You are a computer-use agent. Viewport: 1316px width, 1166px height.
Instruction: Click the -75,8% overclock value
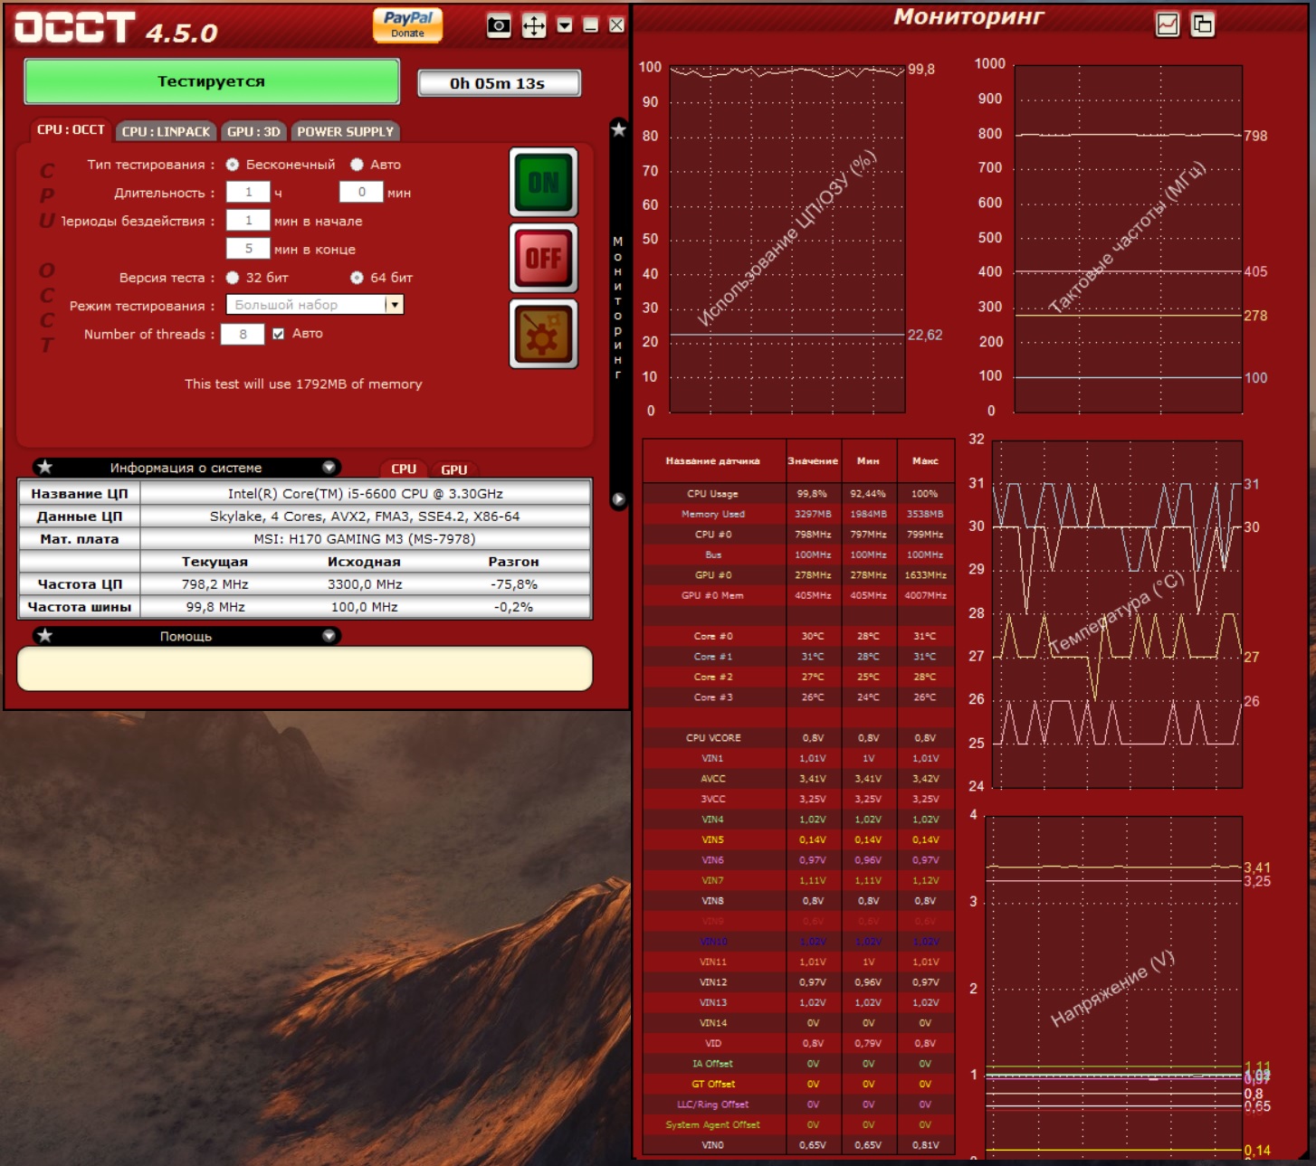[514, 584]
